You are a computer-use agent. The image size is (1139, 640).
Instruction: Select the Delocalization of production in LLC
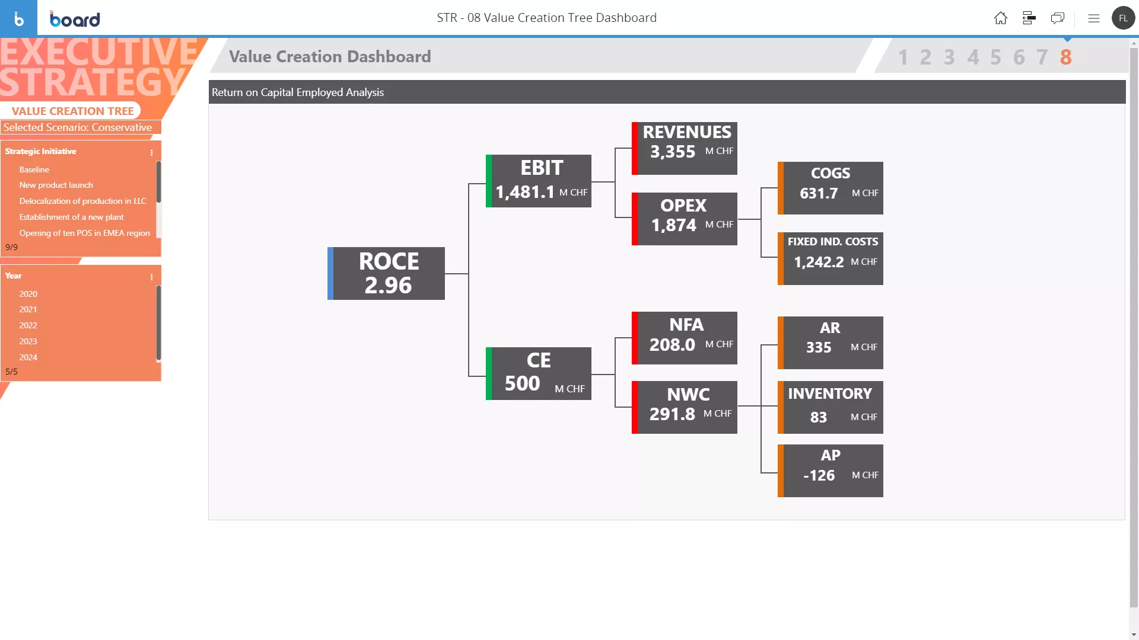tap(82, 201)
